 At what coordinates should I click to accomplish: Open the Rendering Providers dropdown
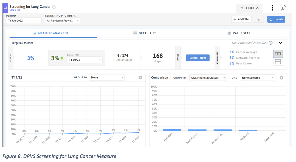[63, 21]
